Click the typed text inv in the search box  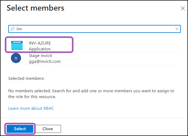19,29
